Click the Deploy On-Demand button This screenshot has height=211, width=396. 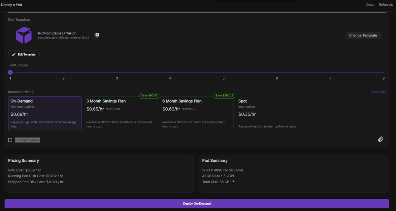[x=197, y=203]
